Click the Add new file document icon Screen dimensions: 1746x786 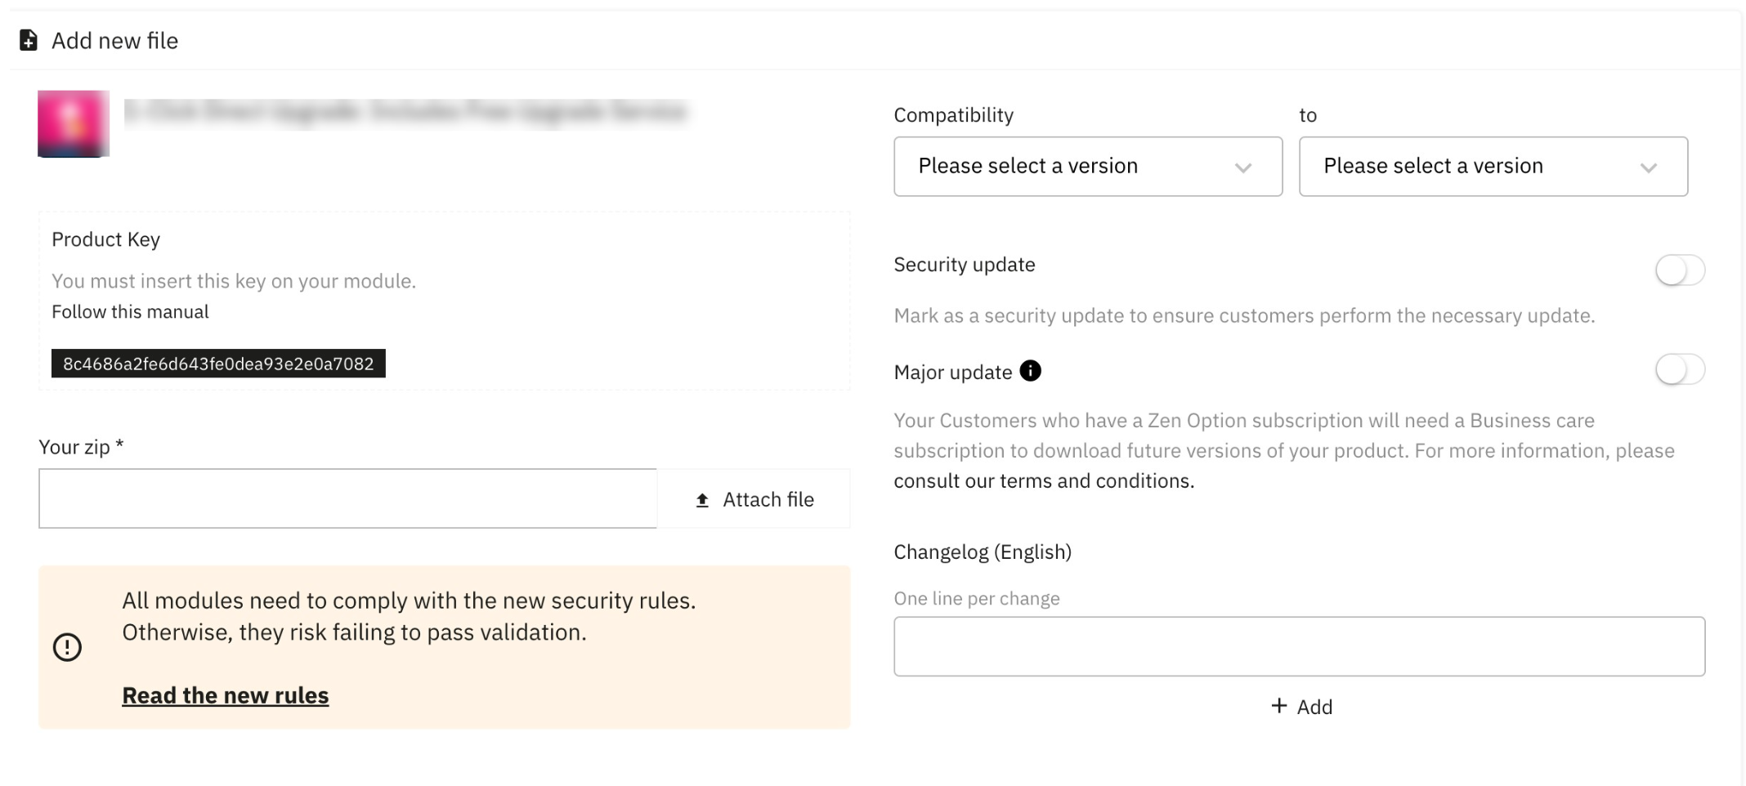pyautogui.click(x=29, y=40)
